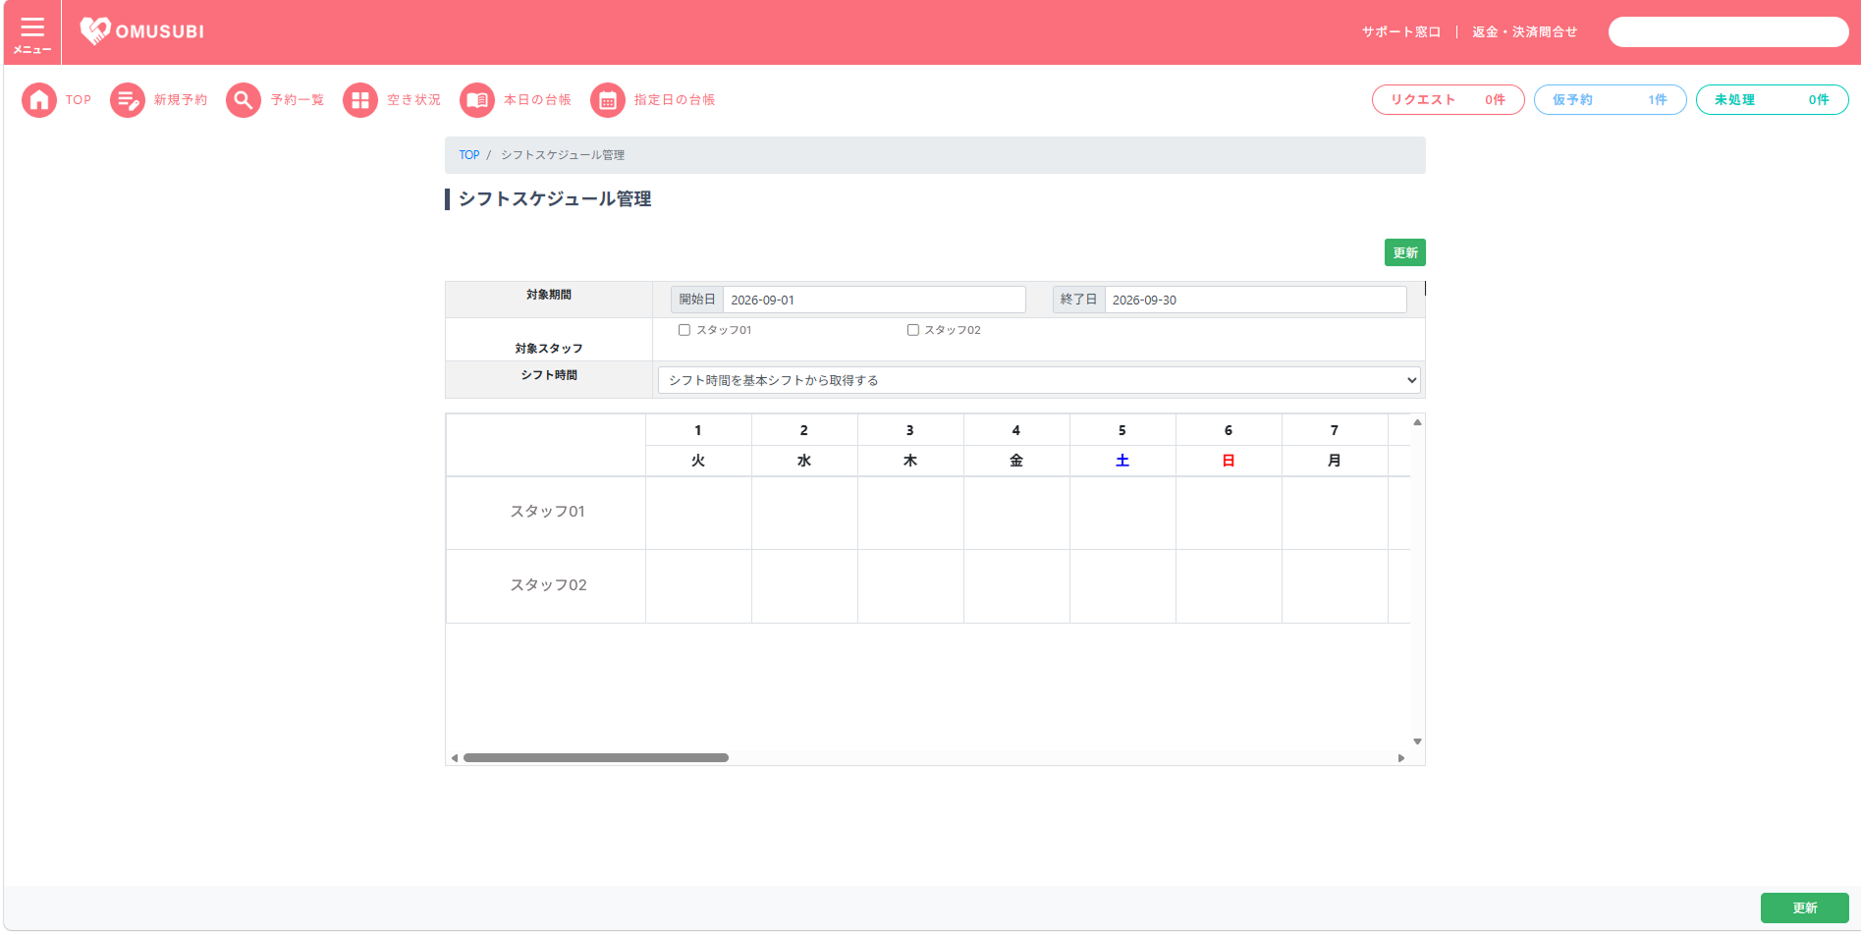Click the red 日 weekday label
The width and height of the screenshot is (1861, 934).
(1229, 461)
